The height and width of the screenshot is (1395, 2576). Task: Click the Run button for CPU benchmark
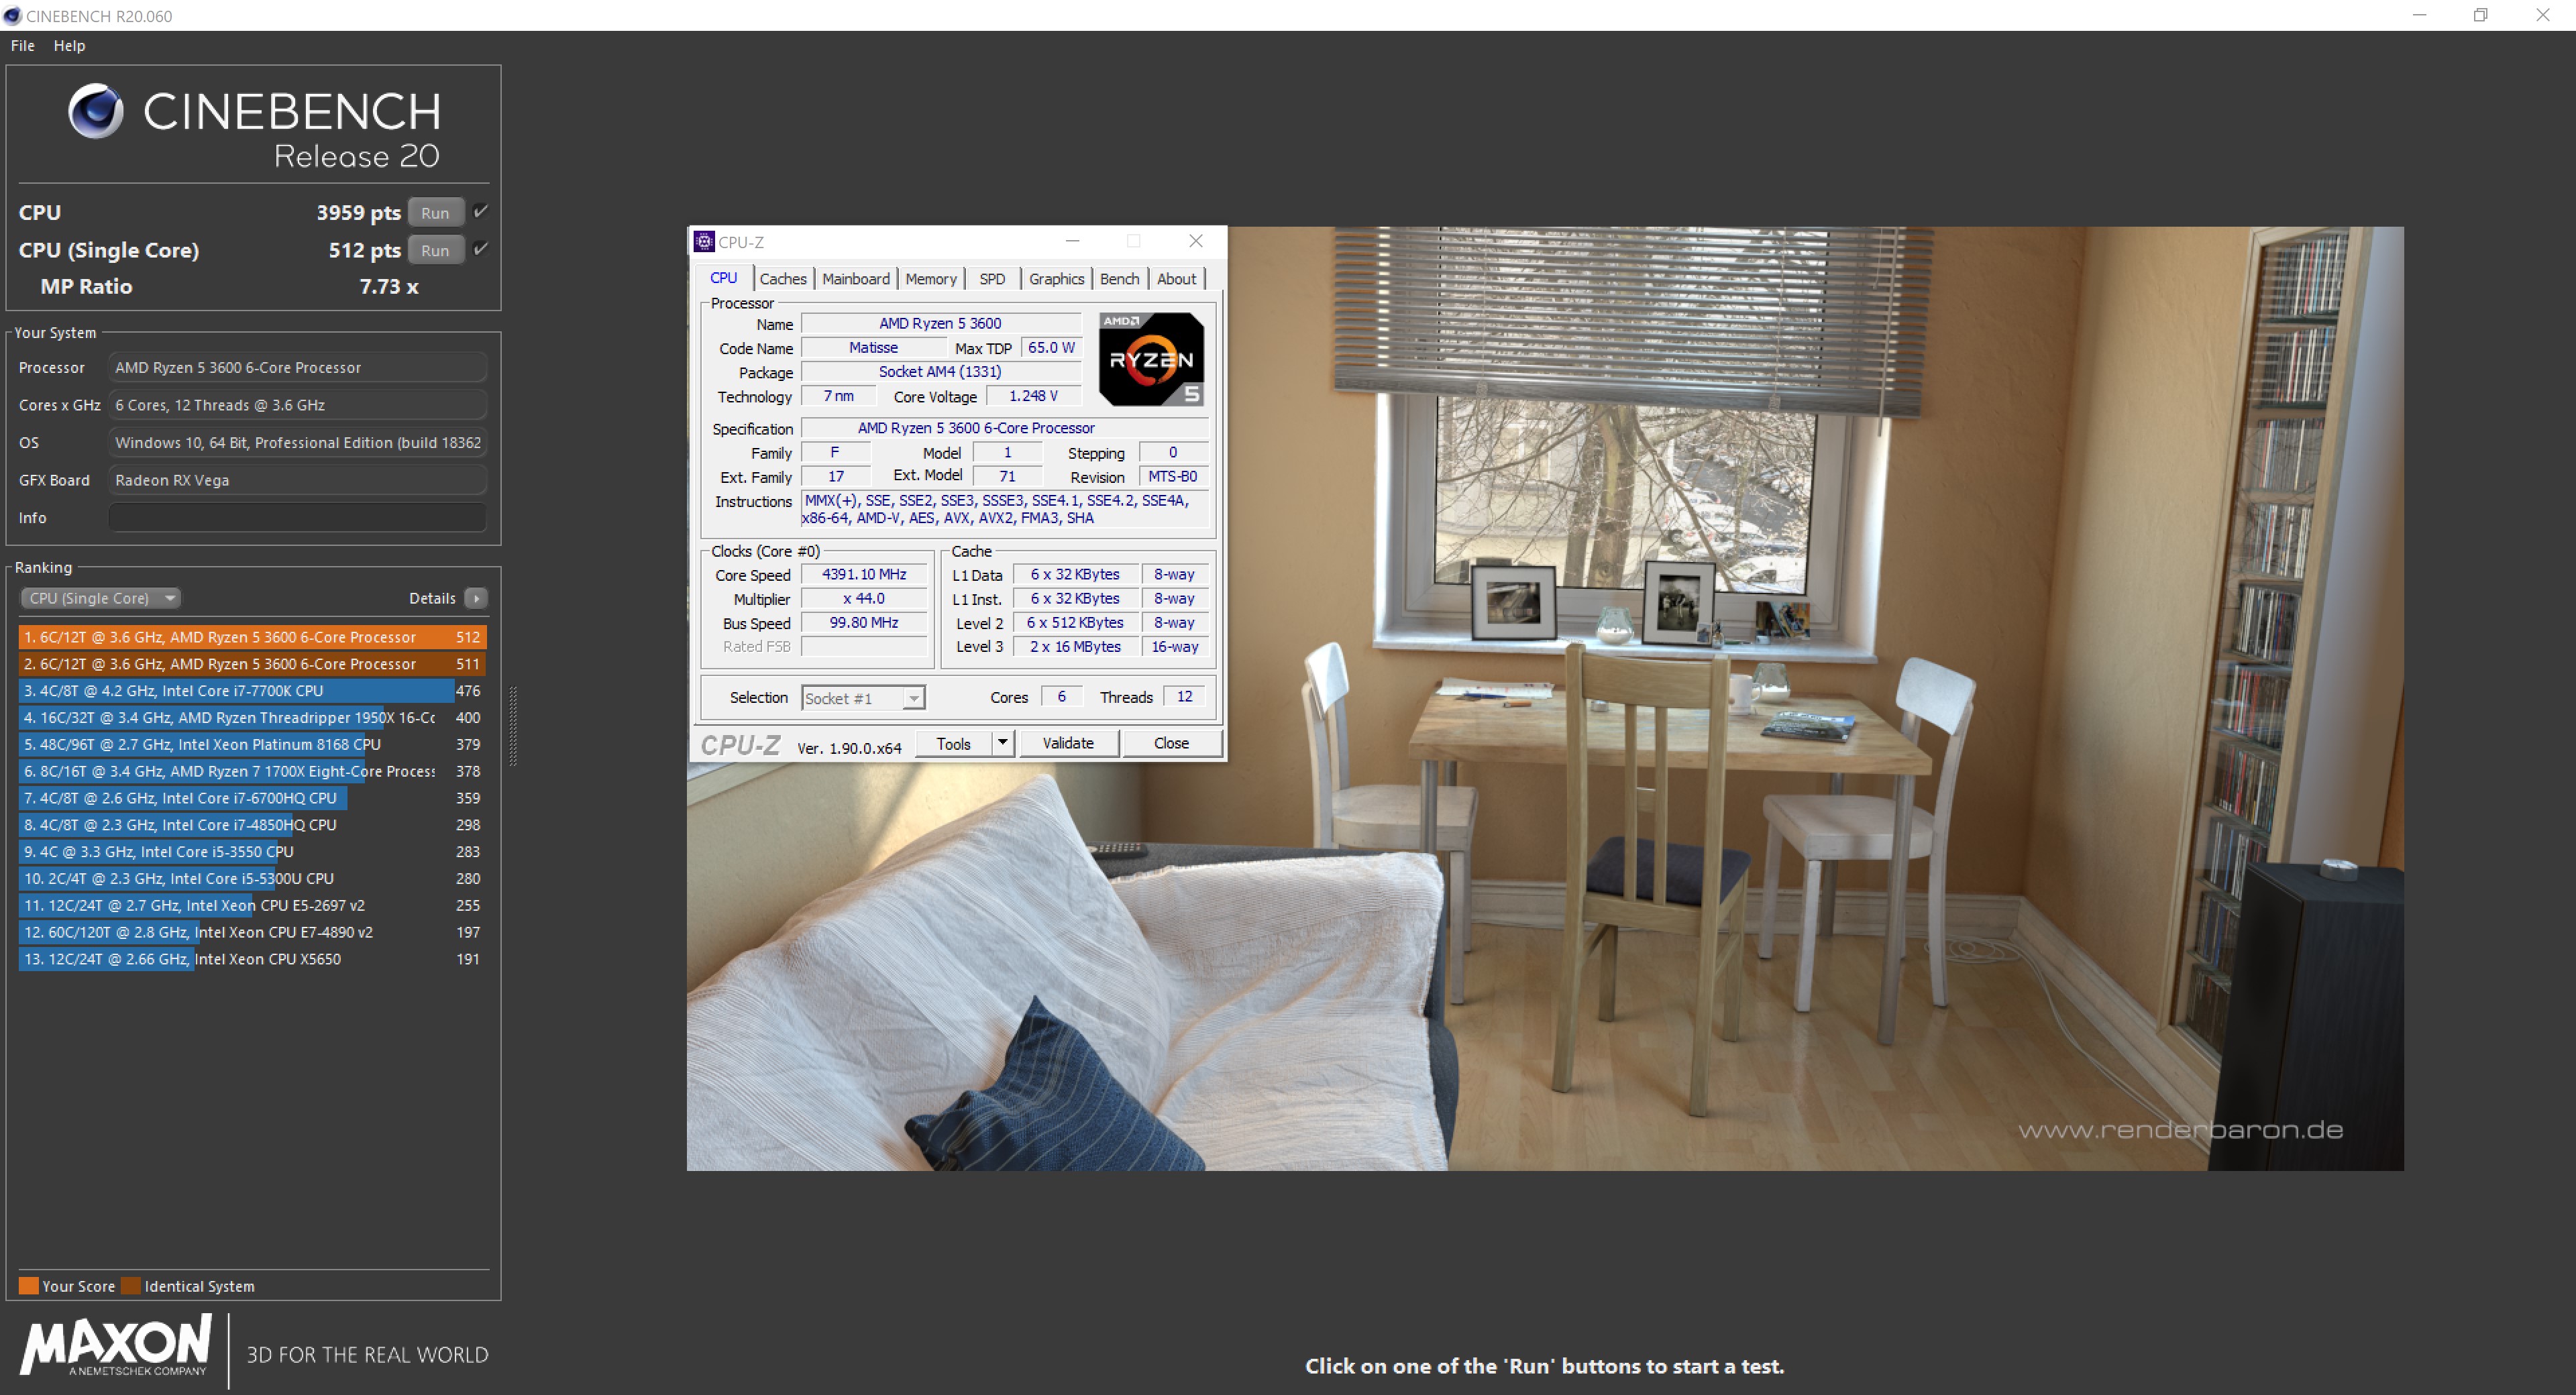click(x=435, y=211)
